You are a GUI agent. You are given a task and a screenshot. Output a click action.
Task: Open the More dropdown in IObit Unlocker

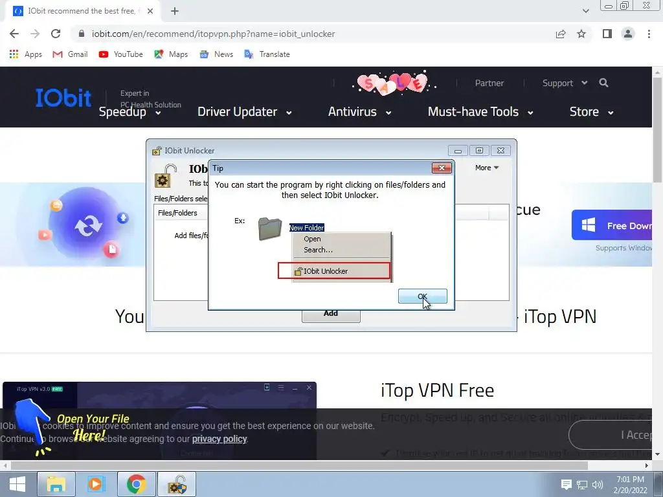pos(487,168)
